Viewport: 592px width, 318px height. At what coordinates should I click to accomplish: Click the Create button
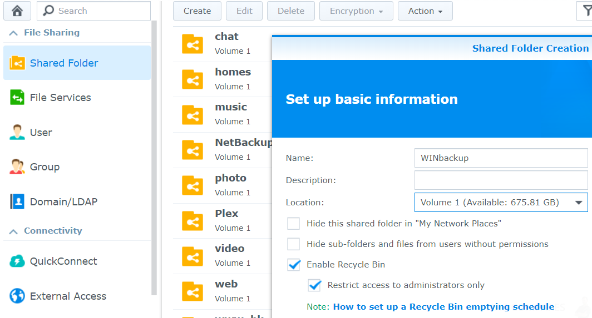pos(197,11)
